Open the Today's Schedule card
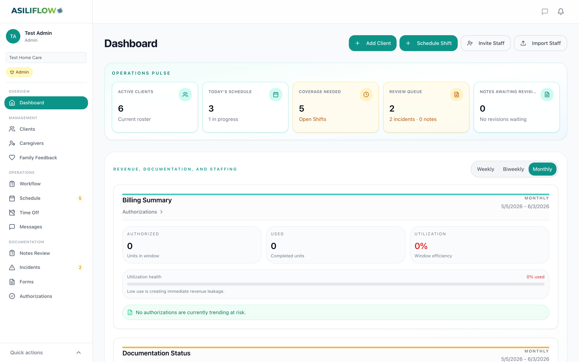The image size is (579, 362). tap(245, 107)
